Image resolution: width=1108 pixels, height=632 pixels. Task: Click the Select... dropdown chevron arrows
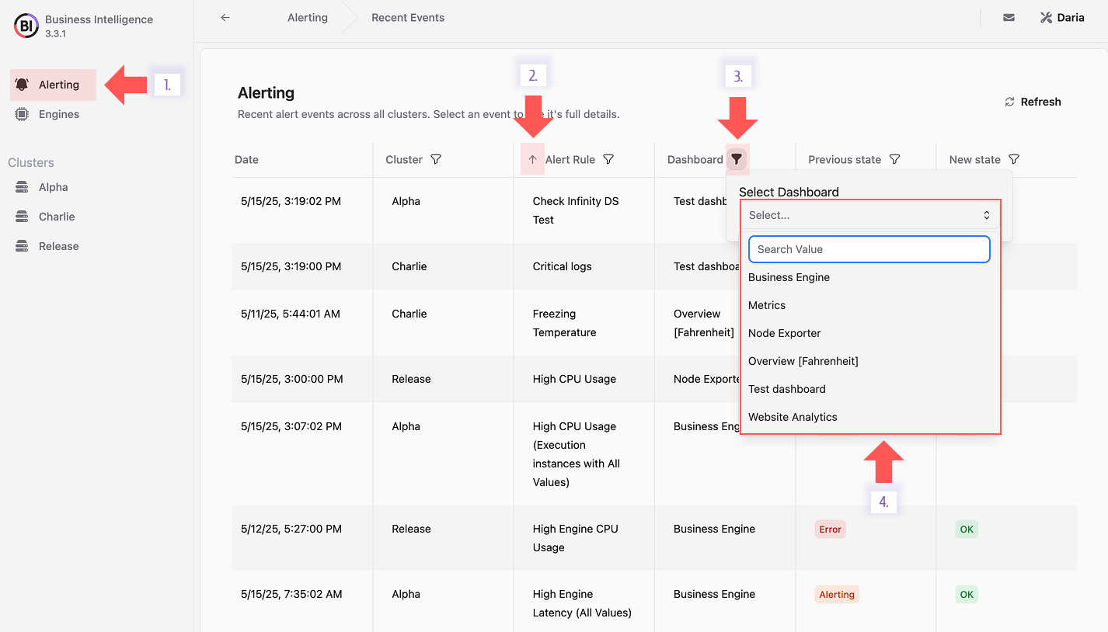[x=987, y=215]
